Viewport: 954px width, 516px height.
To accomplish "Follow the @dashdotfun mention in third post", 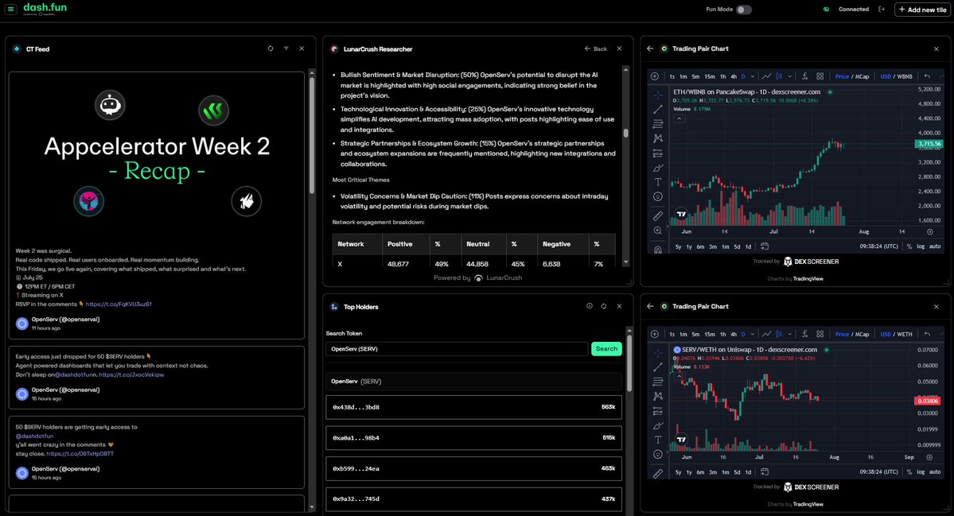I will (x=35, y=436).
